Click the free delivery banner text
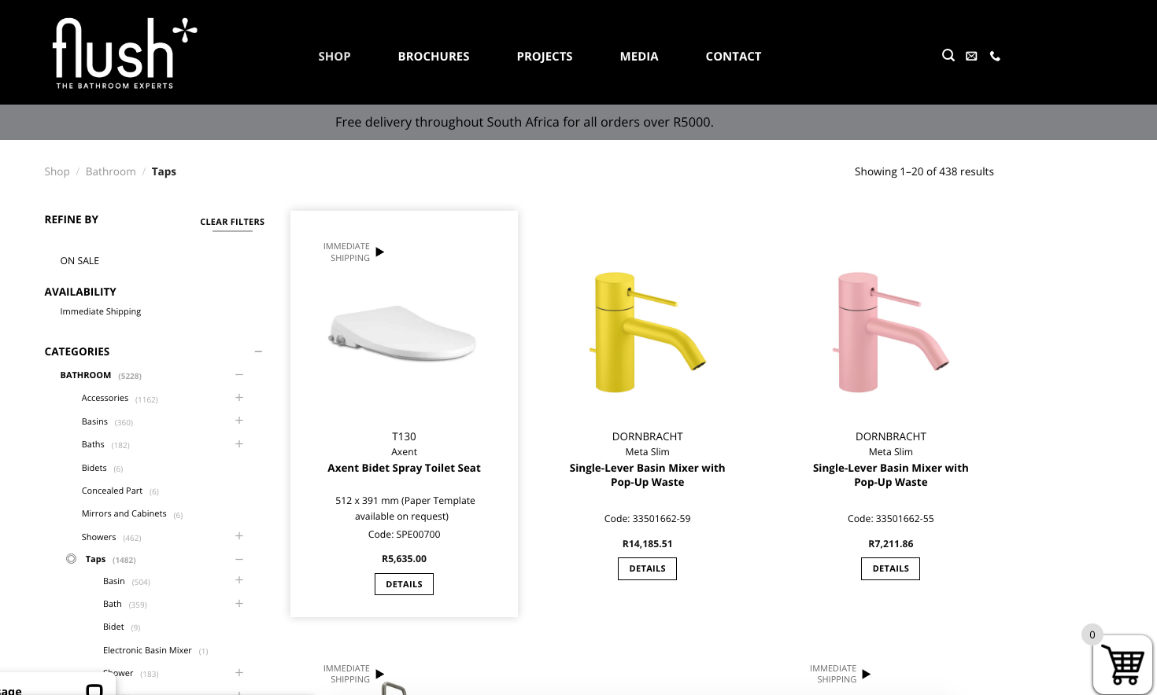This screenshot has height=695, width=1157. [x=524, y=122]
